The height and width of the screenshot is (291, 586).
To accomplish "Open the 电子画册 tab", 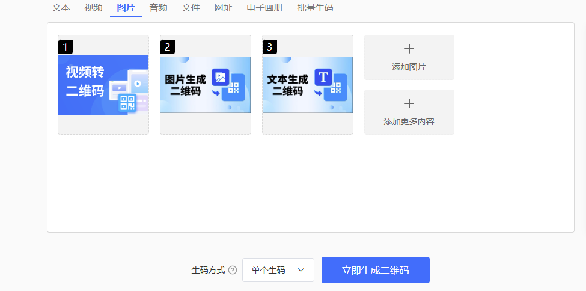I will tap(264, 8).
